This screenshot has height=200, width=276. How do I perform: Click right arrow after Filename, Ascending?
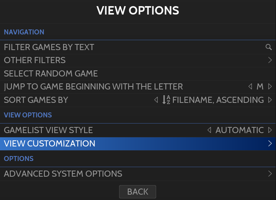[270, 100]
